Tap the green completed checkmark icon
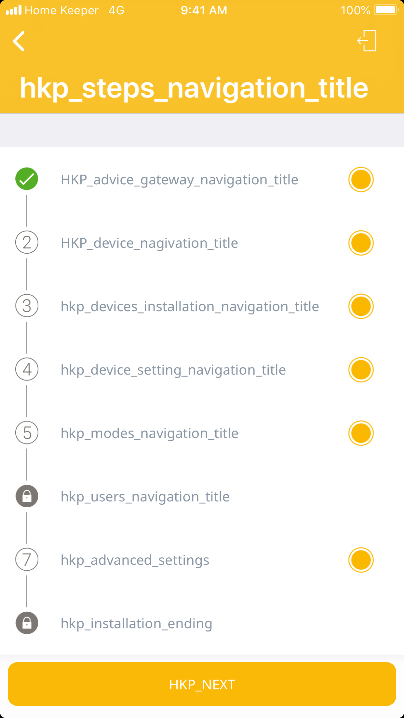This screenshot has height=718, width=404. tap(27, 179)
